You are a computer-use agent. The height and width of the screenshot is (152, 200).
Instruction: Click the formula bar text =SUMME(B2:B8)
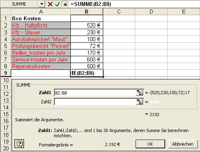[x=91, y=4]
